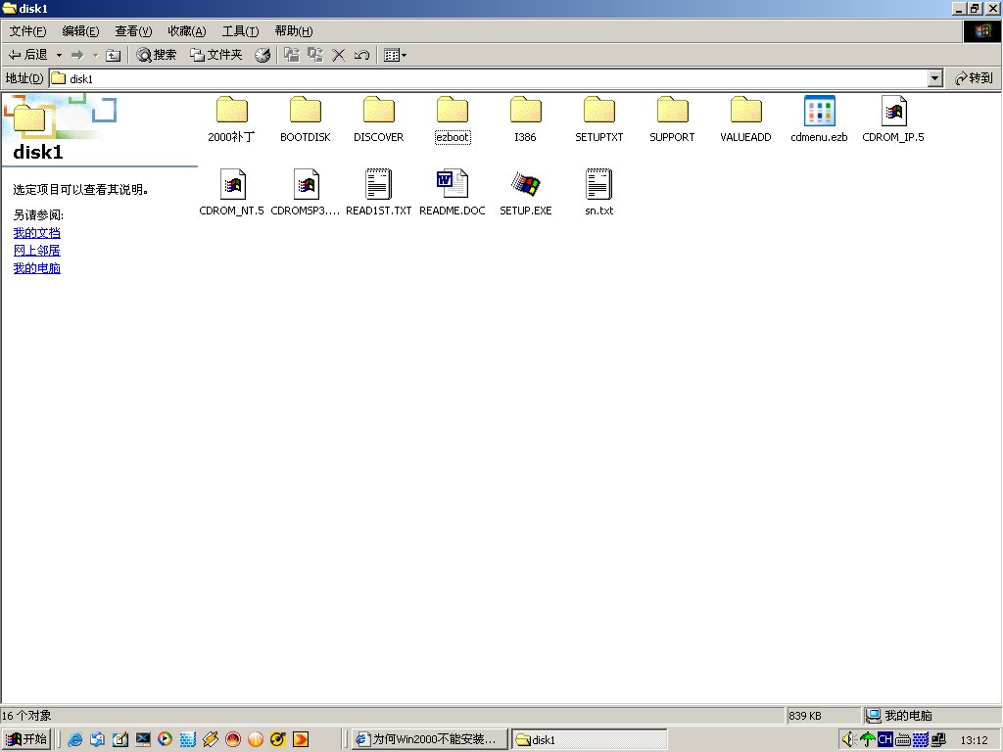
Task: Open the 网上邻居 link
Action: (36, 250)
